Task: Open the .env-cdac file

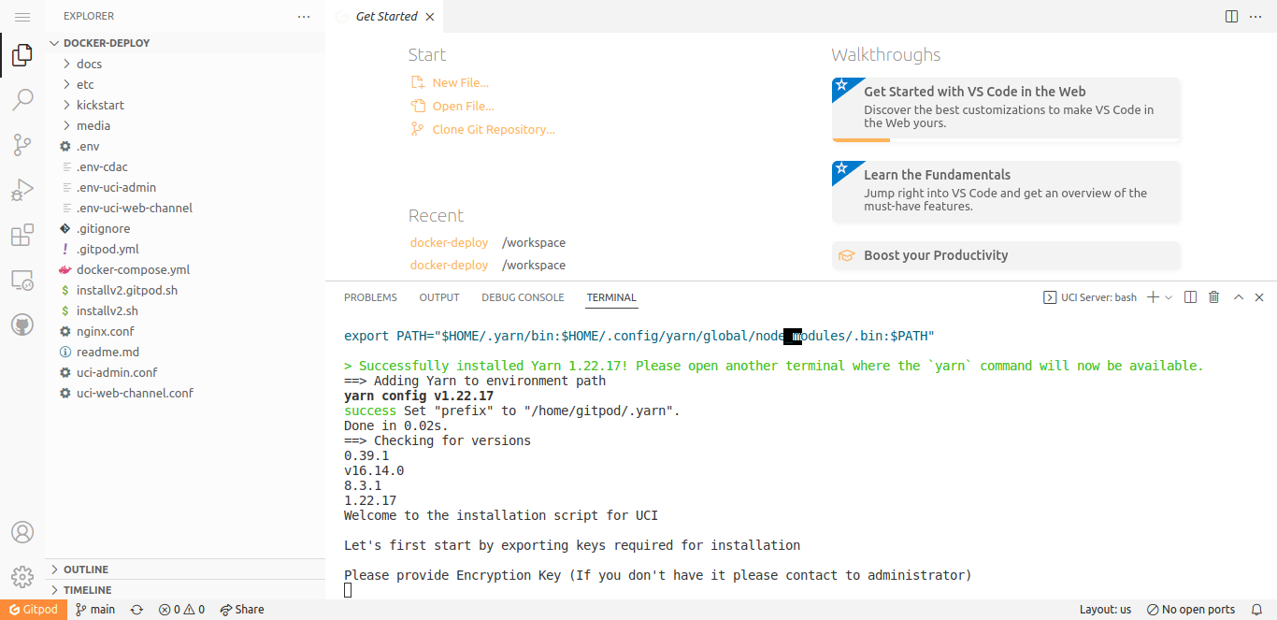Action: 185,166
